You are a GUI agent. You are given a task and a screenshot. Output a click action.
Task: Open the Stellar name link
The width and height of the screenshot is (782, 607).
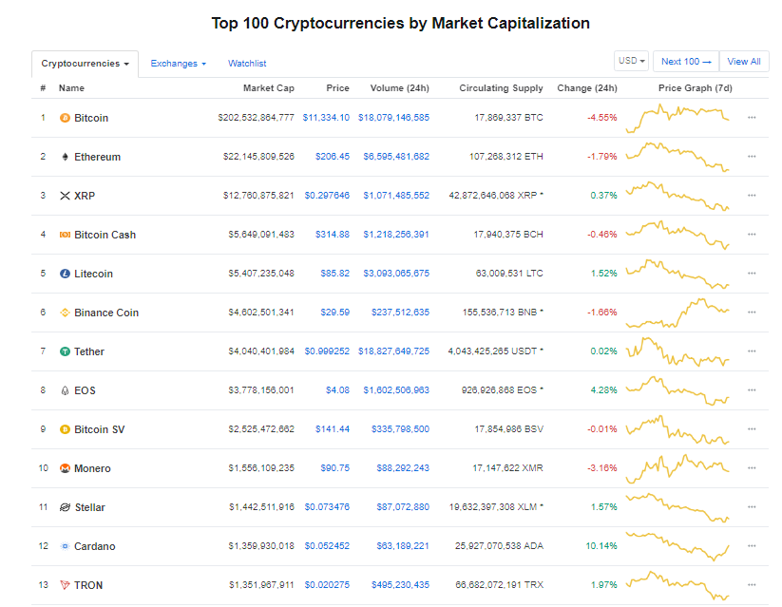tap(89, 507)
